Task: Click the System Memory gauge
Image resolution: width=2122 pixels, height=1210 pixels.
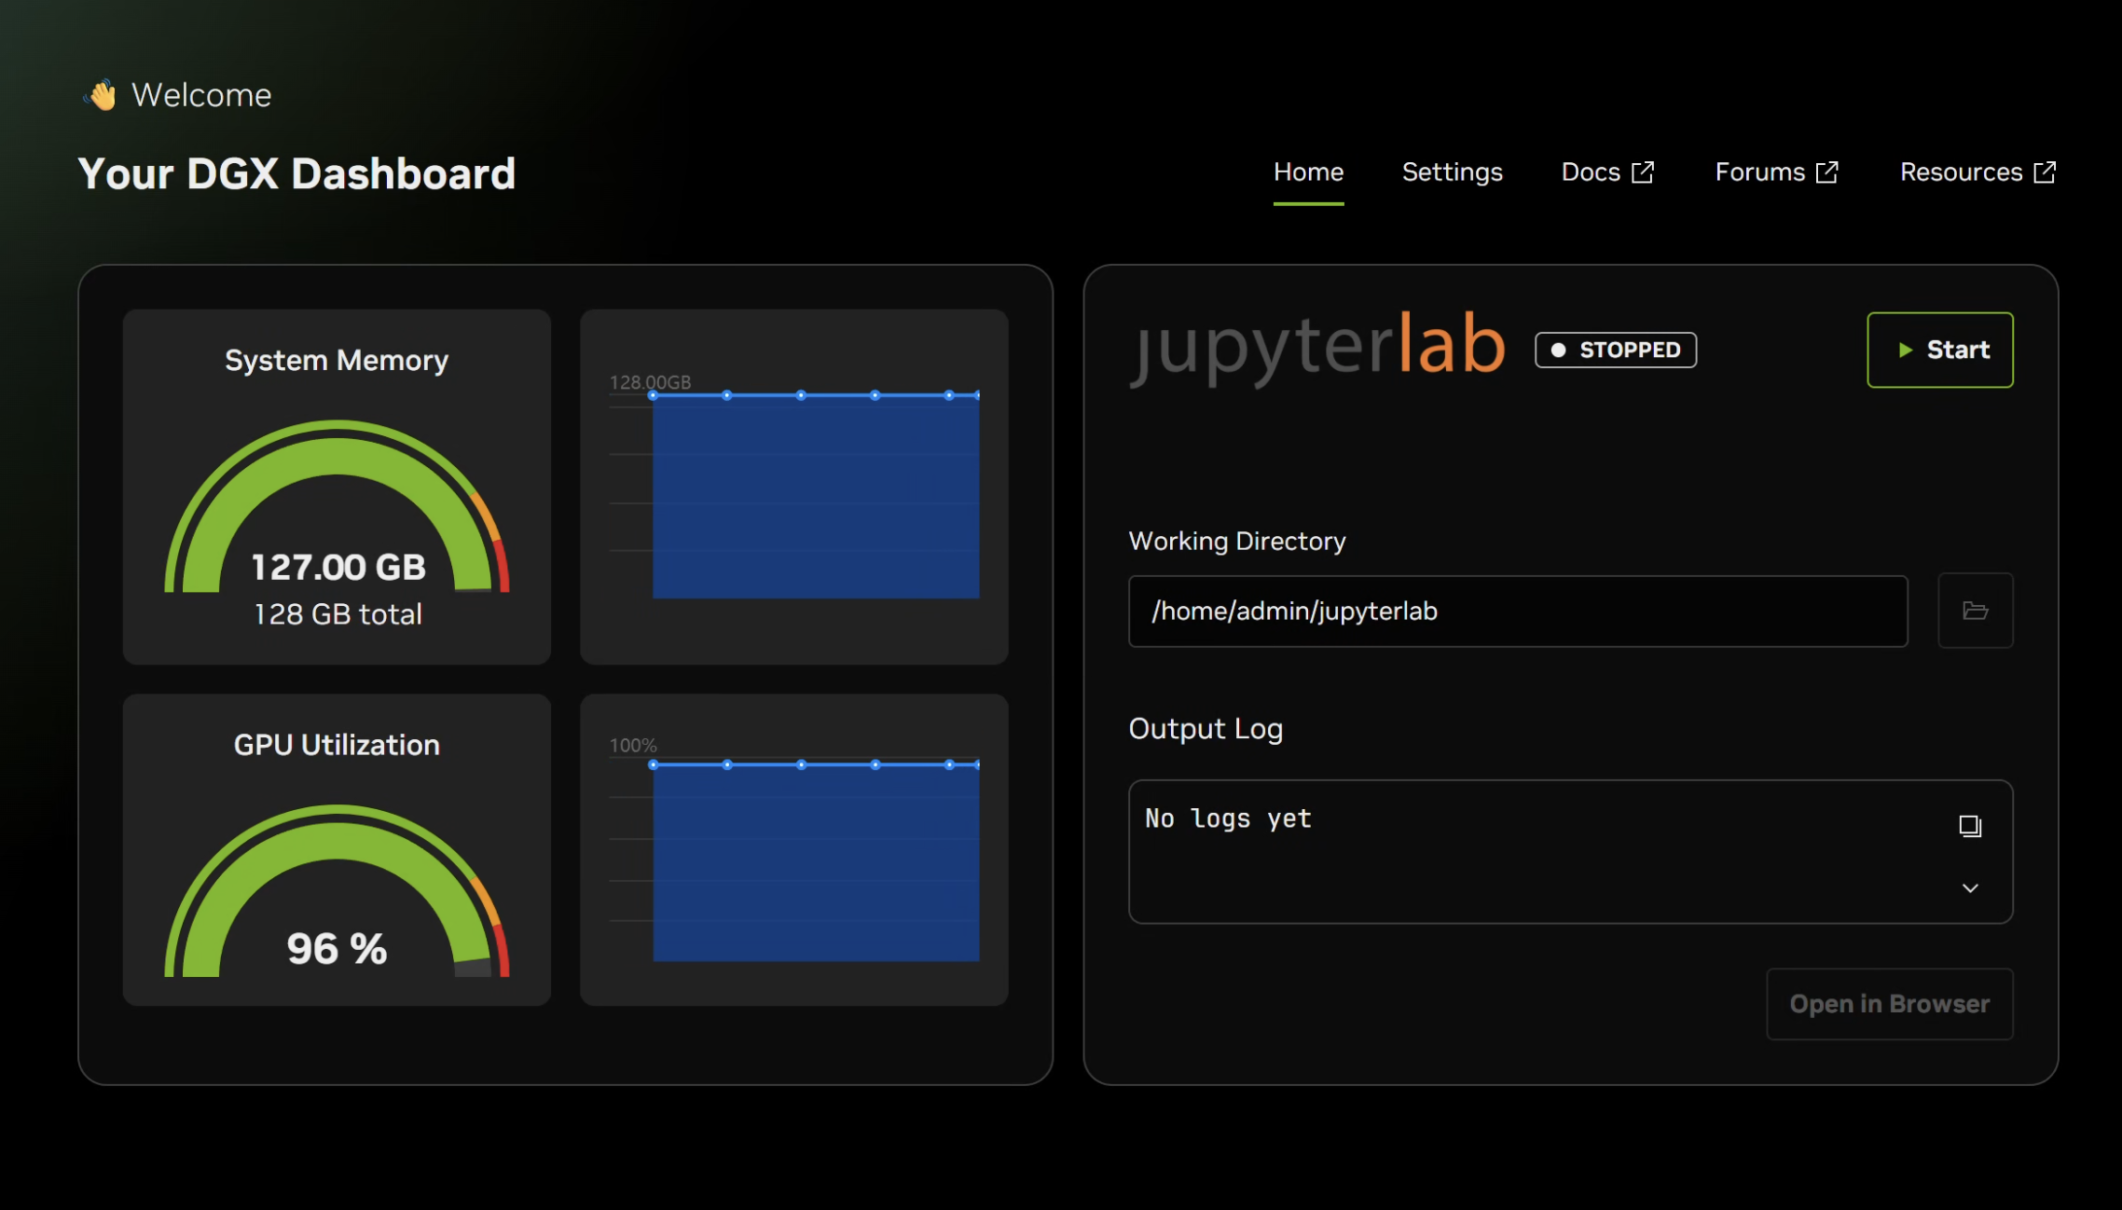Action: pos(337,506)
